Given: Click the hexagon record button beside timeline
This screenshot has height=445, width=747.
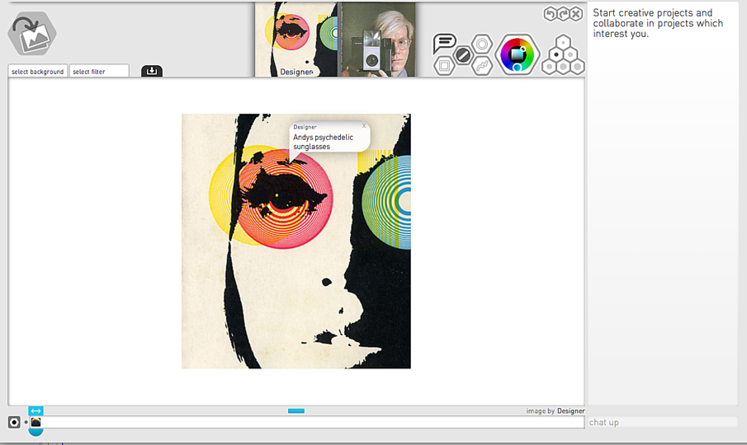Looking at the screenshot, I should (14, 422).
